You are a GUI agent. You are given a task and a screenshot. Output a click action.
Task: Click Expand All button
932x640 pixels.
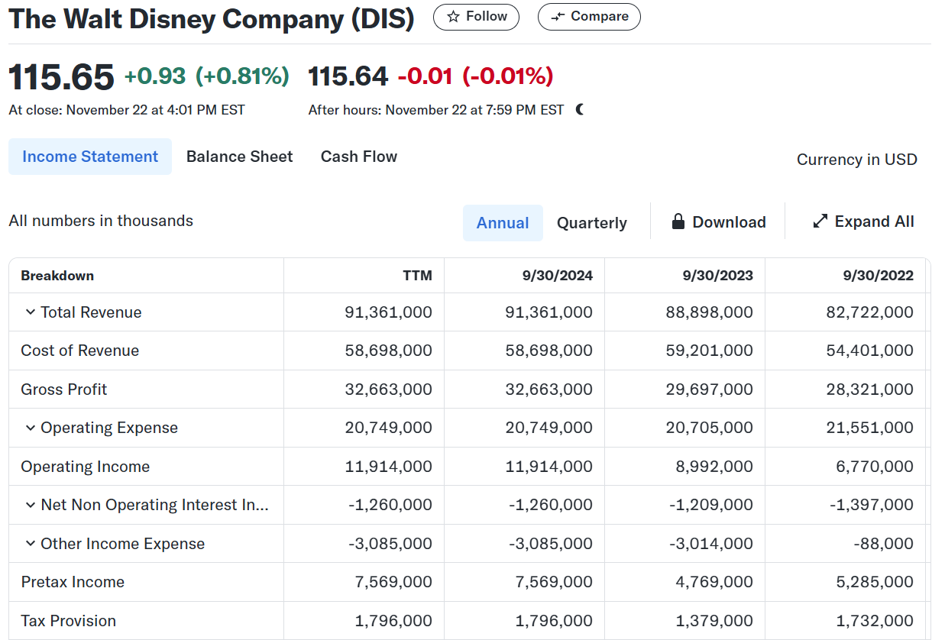863,221
